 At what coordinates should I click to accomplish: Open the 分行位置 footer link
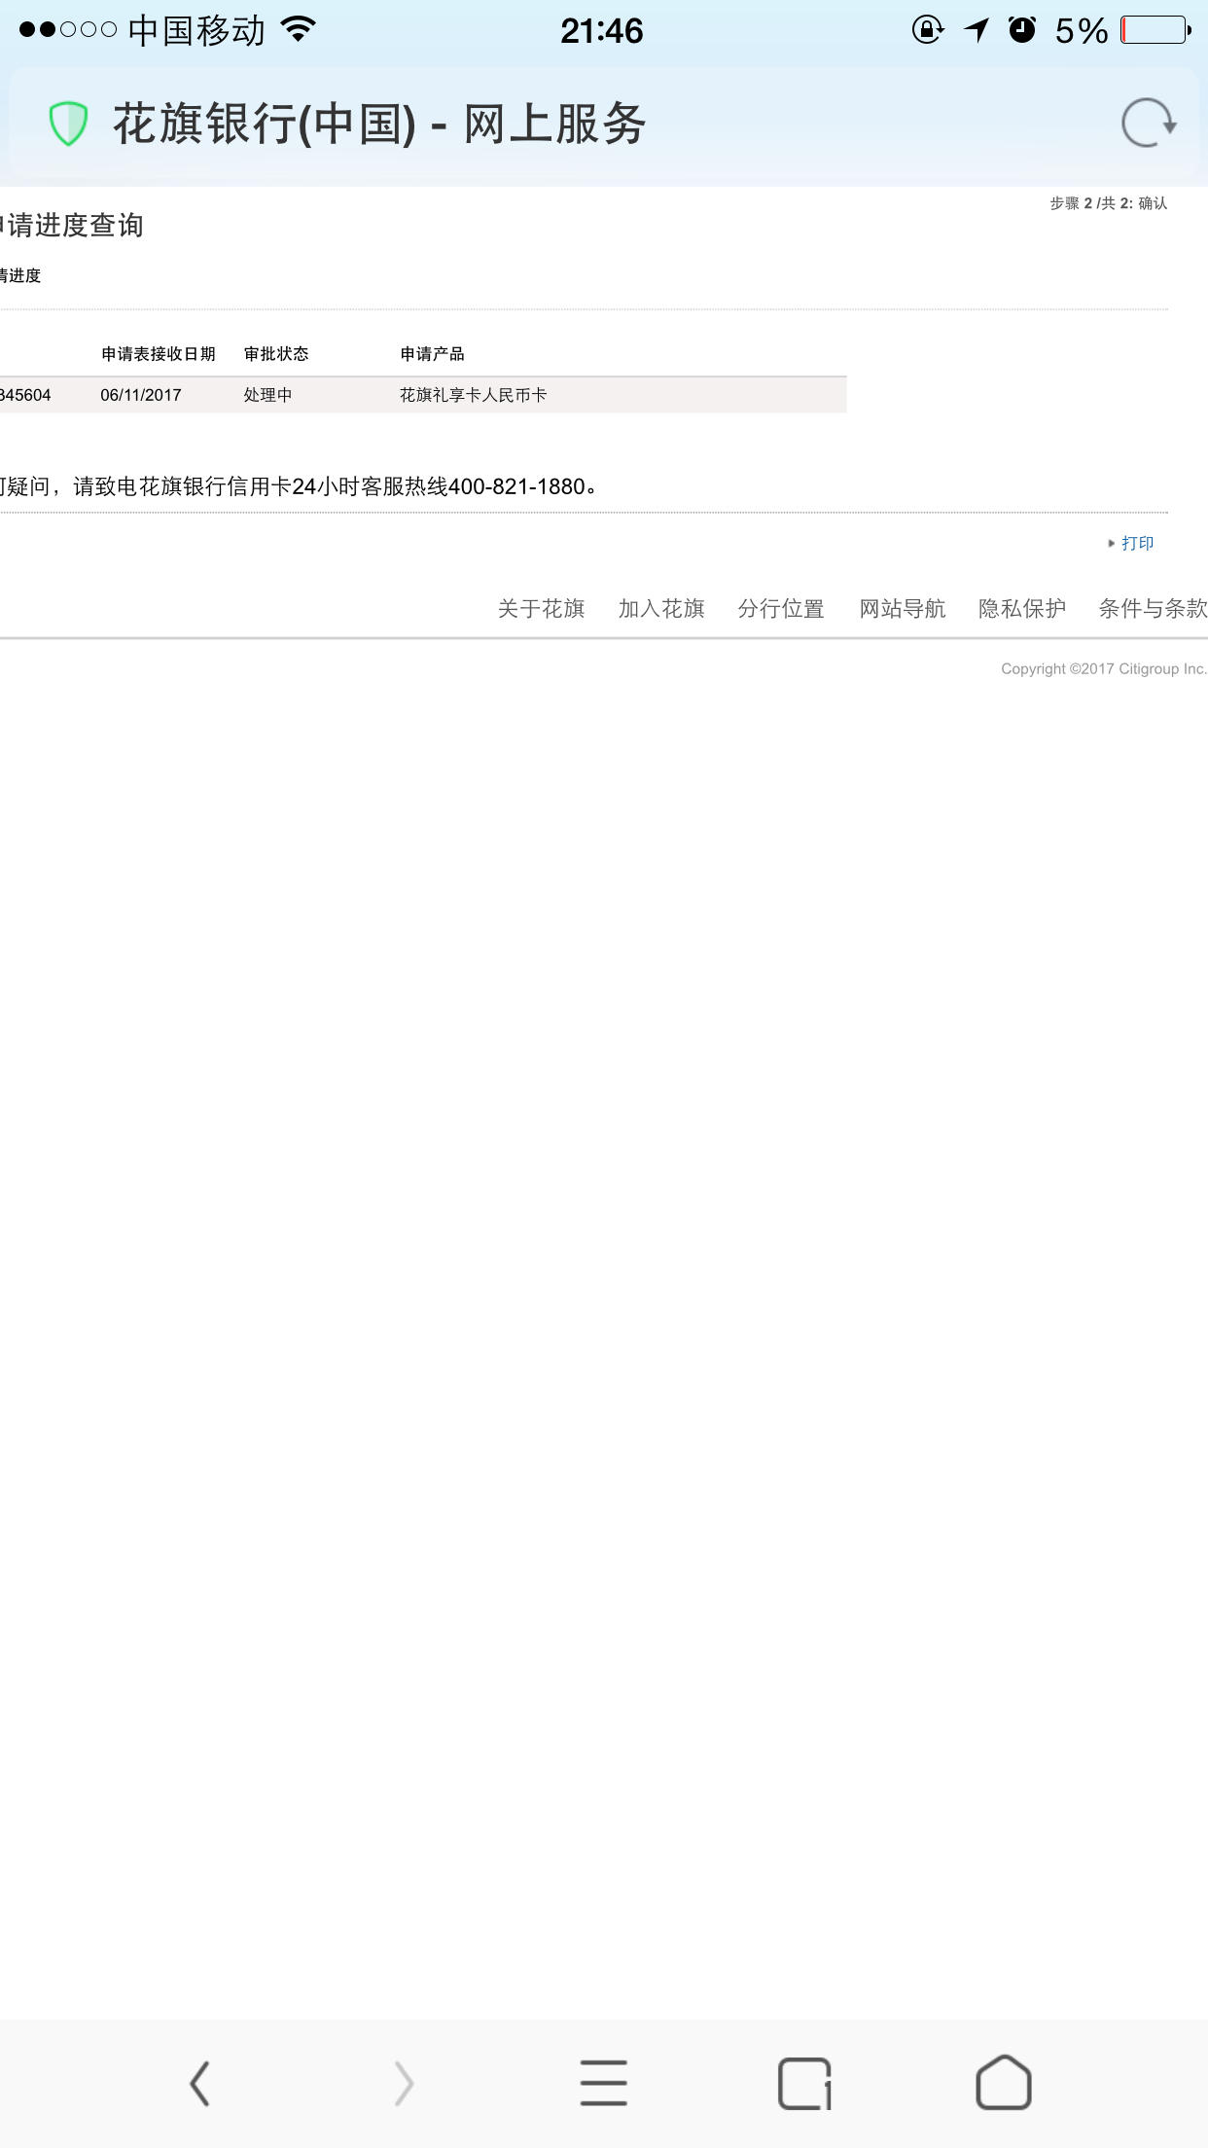(781, 609)
